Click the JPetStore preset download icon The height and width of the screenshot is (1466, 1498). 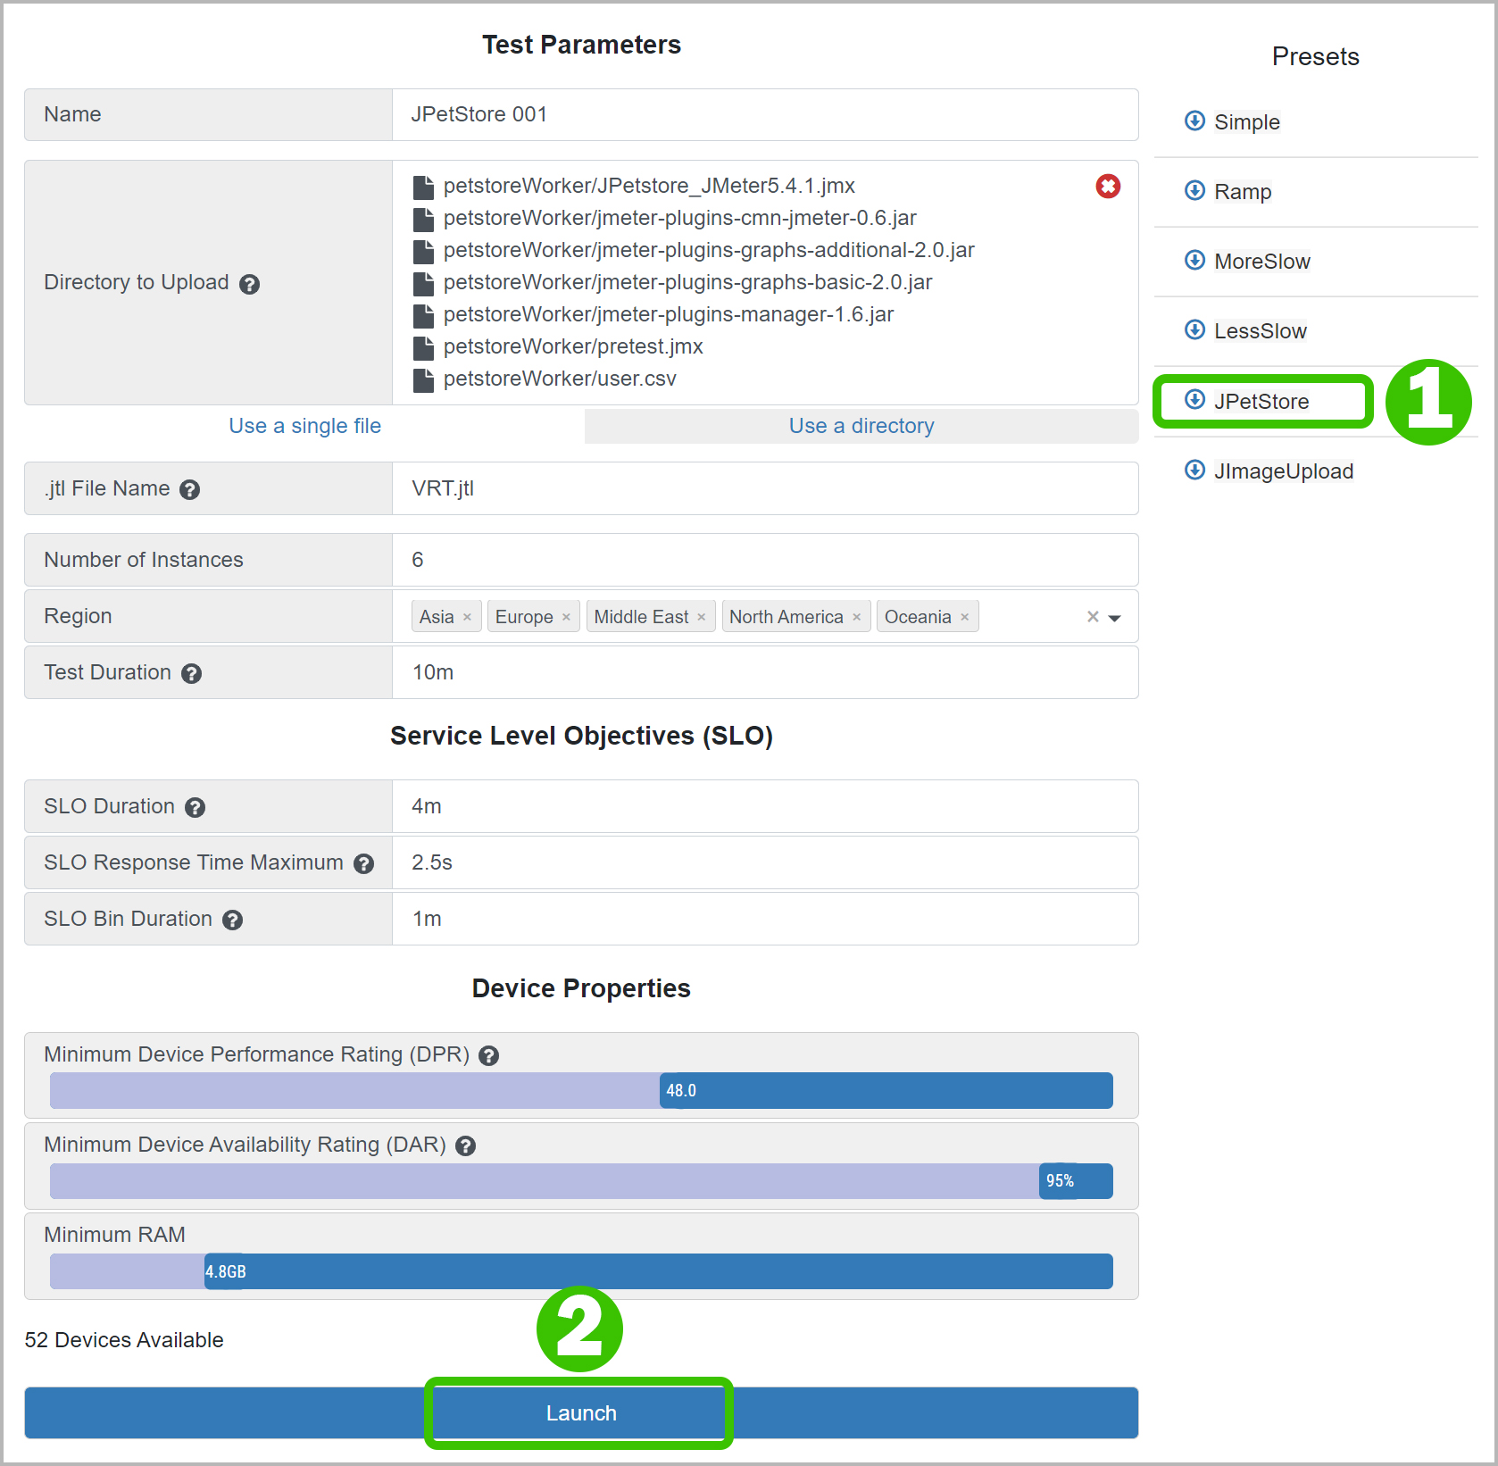point(1194,399)
